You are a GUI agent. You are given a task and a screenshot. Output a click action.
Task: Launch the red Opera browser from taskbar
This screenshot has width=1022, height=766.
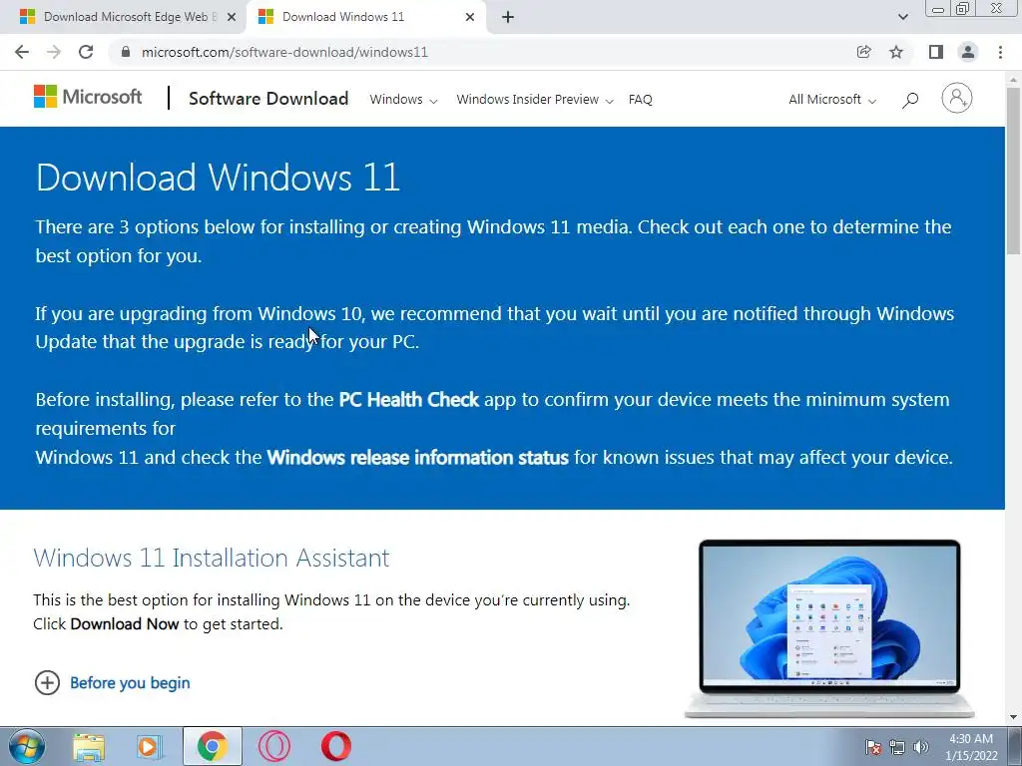pyautogui.click(x=336, y=746)
